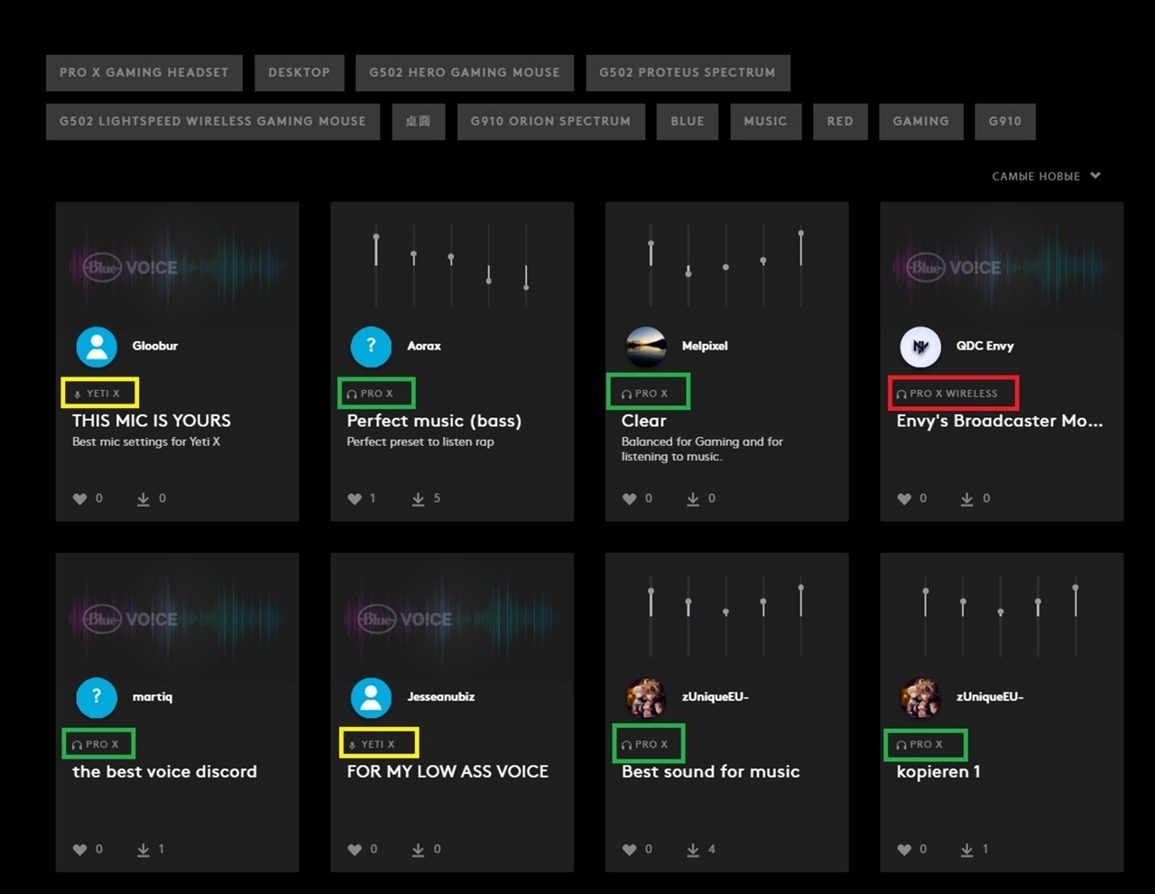Click Gloobur's profile avatar
This screenshot has height=894, width=1155.
pyautogui.click(x=97, y=347)
